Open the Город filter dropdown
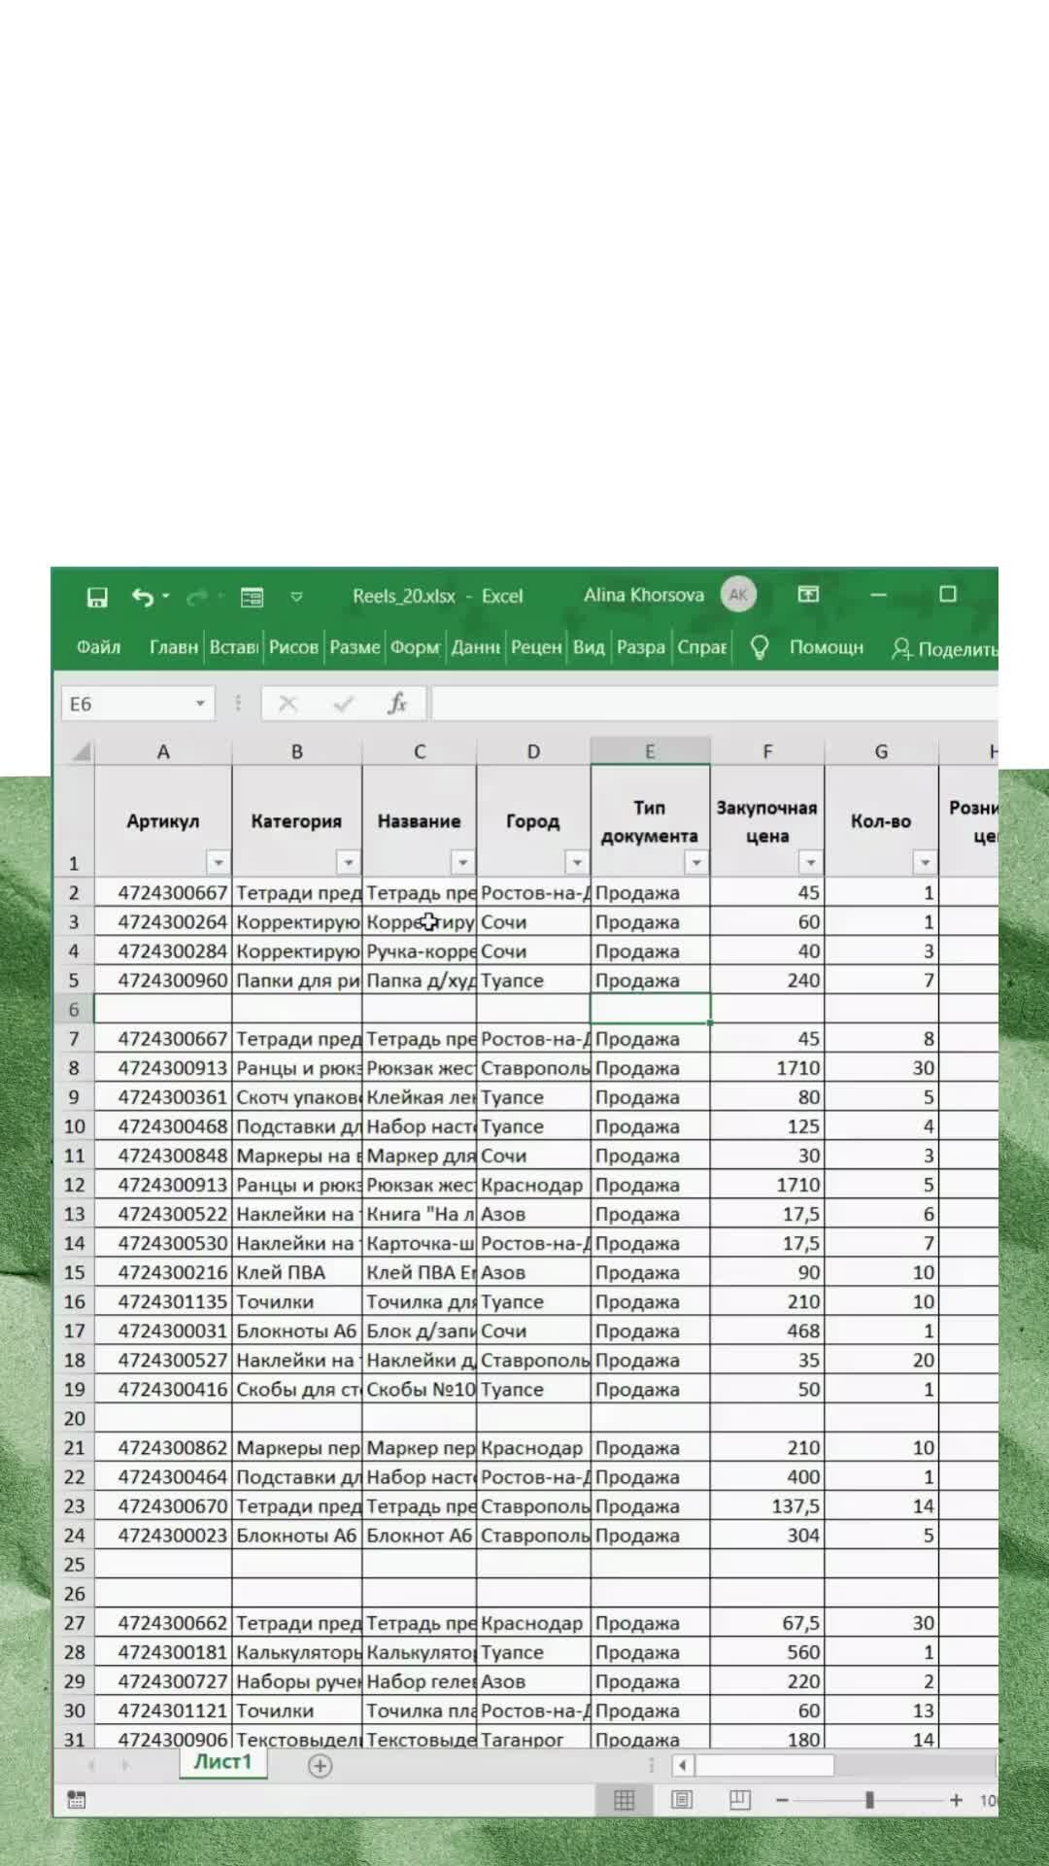The height and width of the screenshot is (1866, 1049). 577,862
